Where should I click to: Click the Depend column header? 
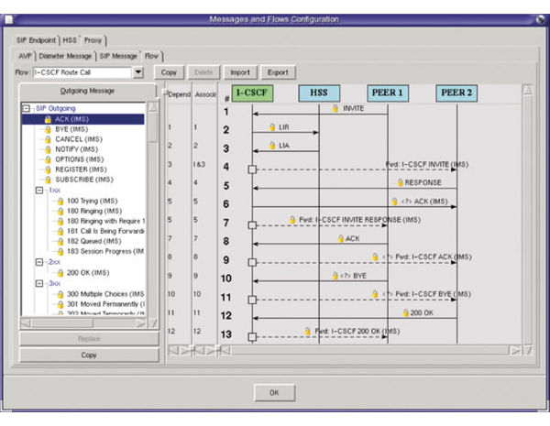coord(179,94)
